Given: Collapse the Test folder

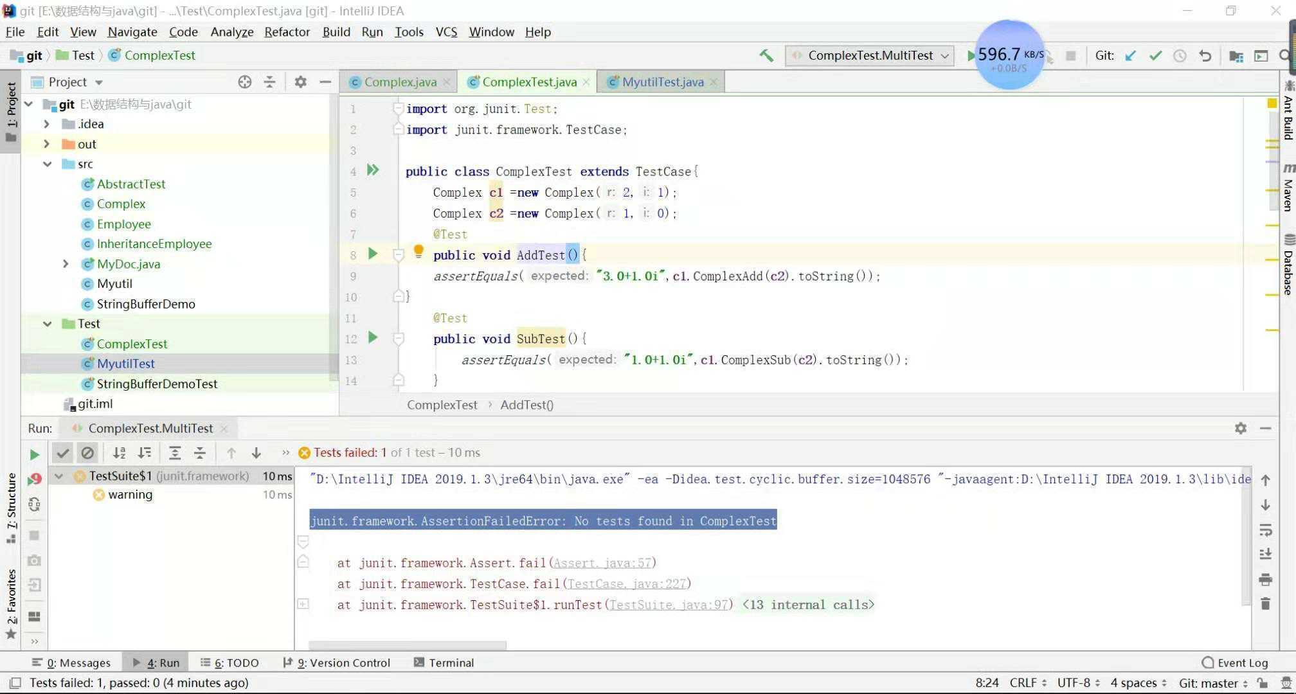Looking at the screenshot, I should point(47,323).
